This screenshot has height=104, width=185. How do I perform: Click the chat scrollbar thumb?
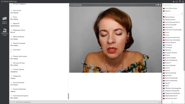click(x=69, y=96)
